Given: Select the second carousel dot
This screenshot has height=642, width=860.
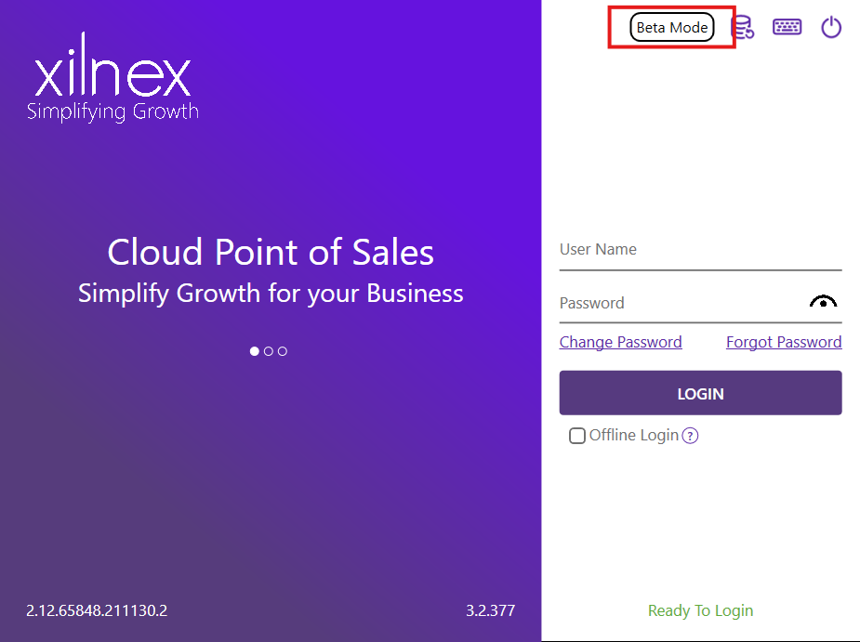Looking at the screenshot, I should [269, 351].
